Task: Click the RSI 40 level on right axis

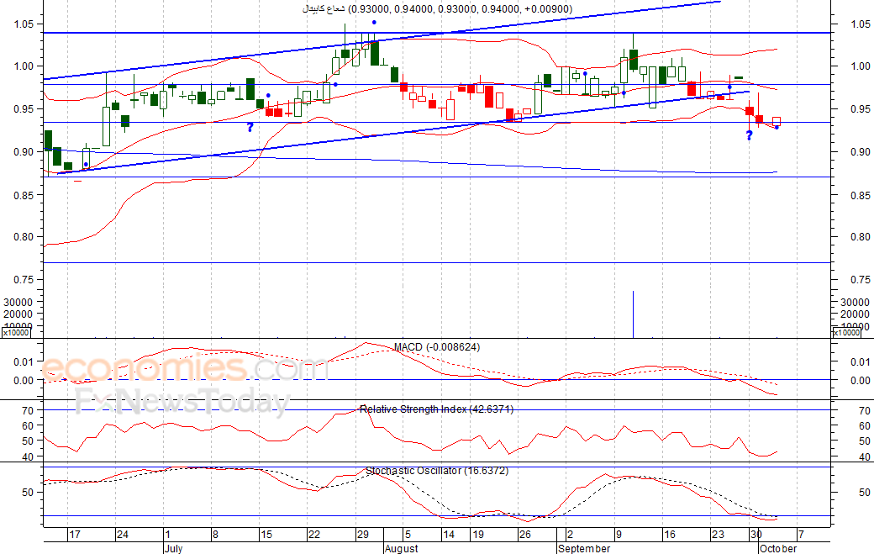Action: 865,457
